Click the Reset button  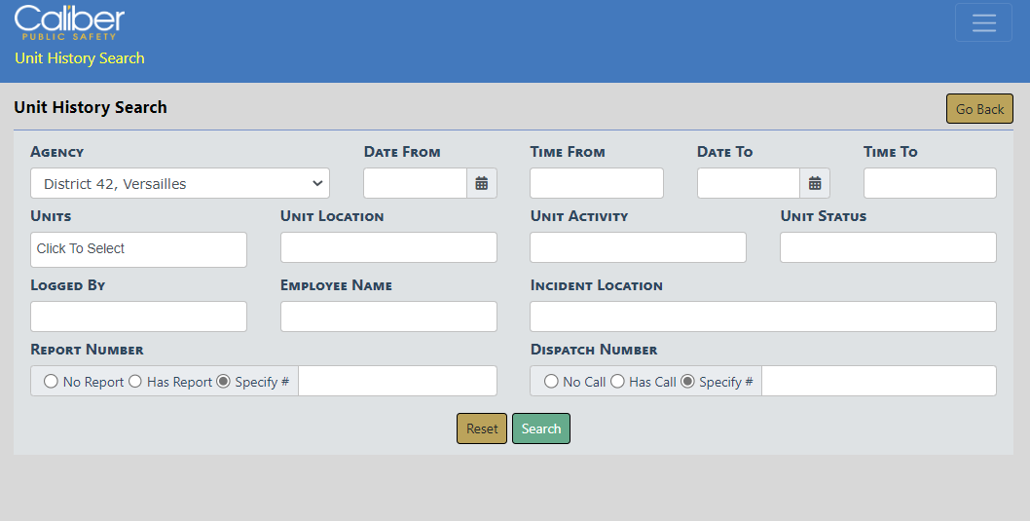(x=482, y=428)
